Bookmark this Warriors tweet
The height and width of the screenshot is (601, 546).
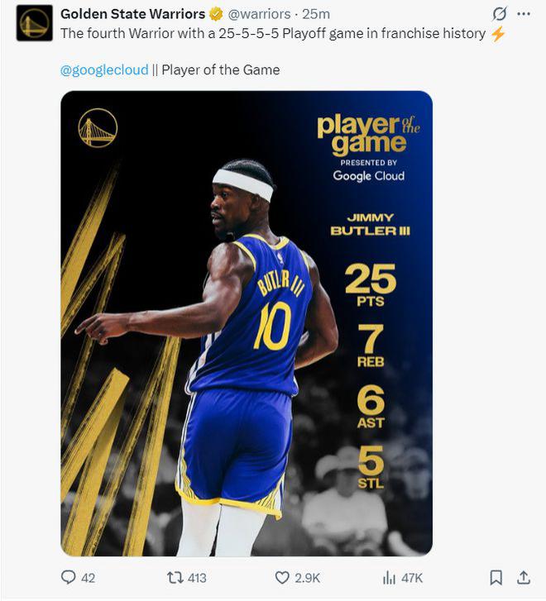[x=496, y=577]
